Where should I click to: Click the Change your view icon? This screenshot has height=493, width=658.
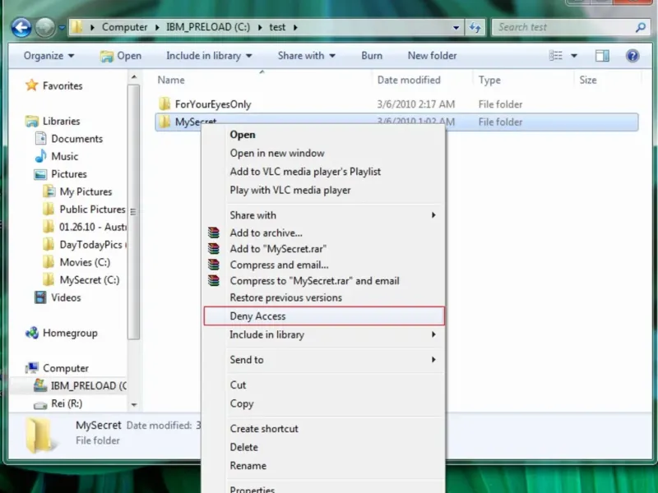[x=556, y=56]
